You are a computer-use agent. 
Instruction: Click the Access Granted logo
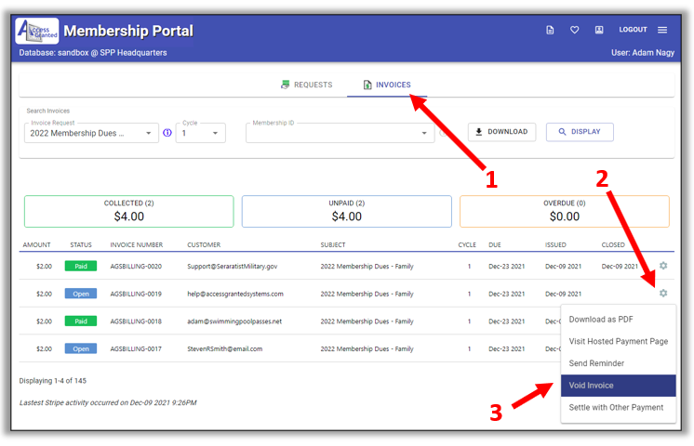(x=37, y=31)
